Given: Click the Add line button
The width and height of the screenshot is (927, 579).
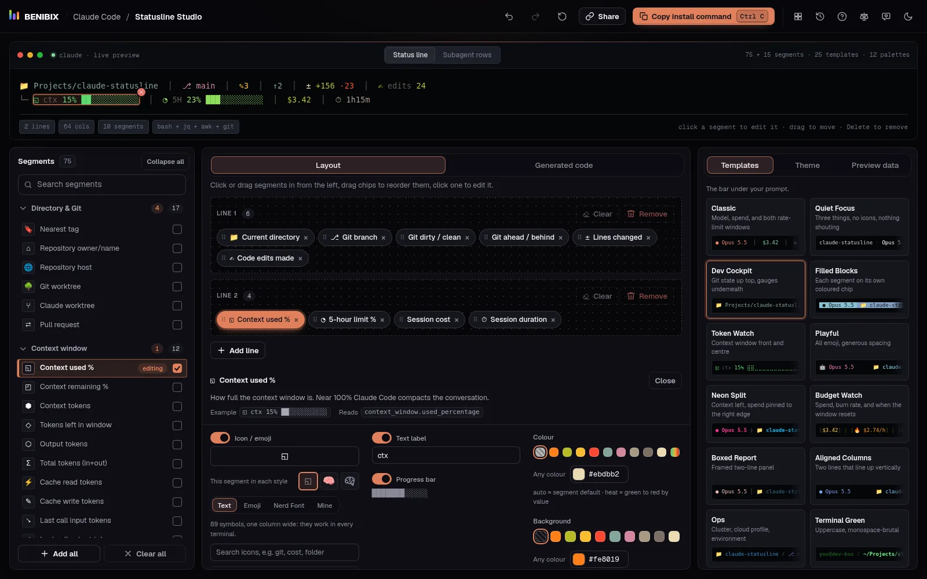Looking at the screenshot, I should point(238,351).
